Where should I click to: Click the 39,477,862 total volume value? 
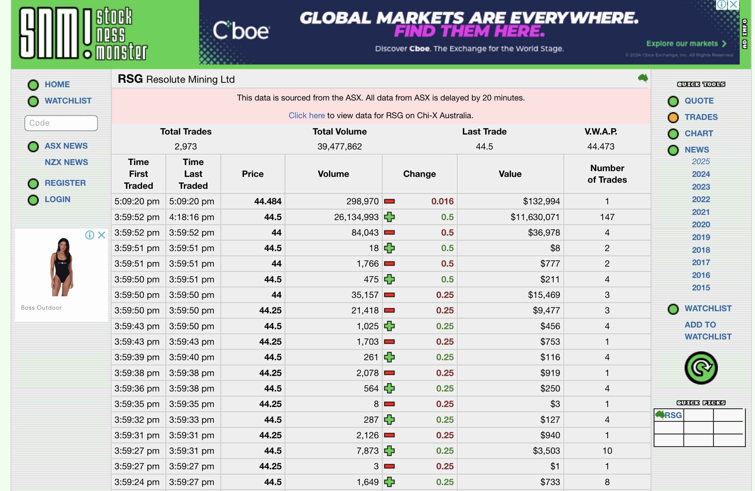click(339, 146)
